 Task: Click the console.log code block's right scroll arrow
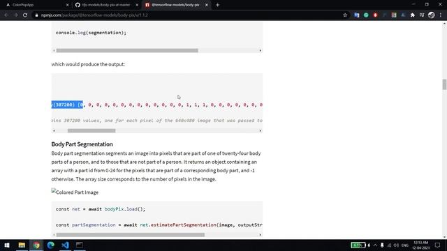click(260, 51)
